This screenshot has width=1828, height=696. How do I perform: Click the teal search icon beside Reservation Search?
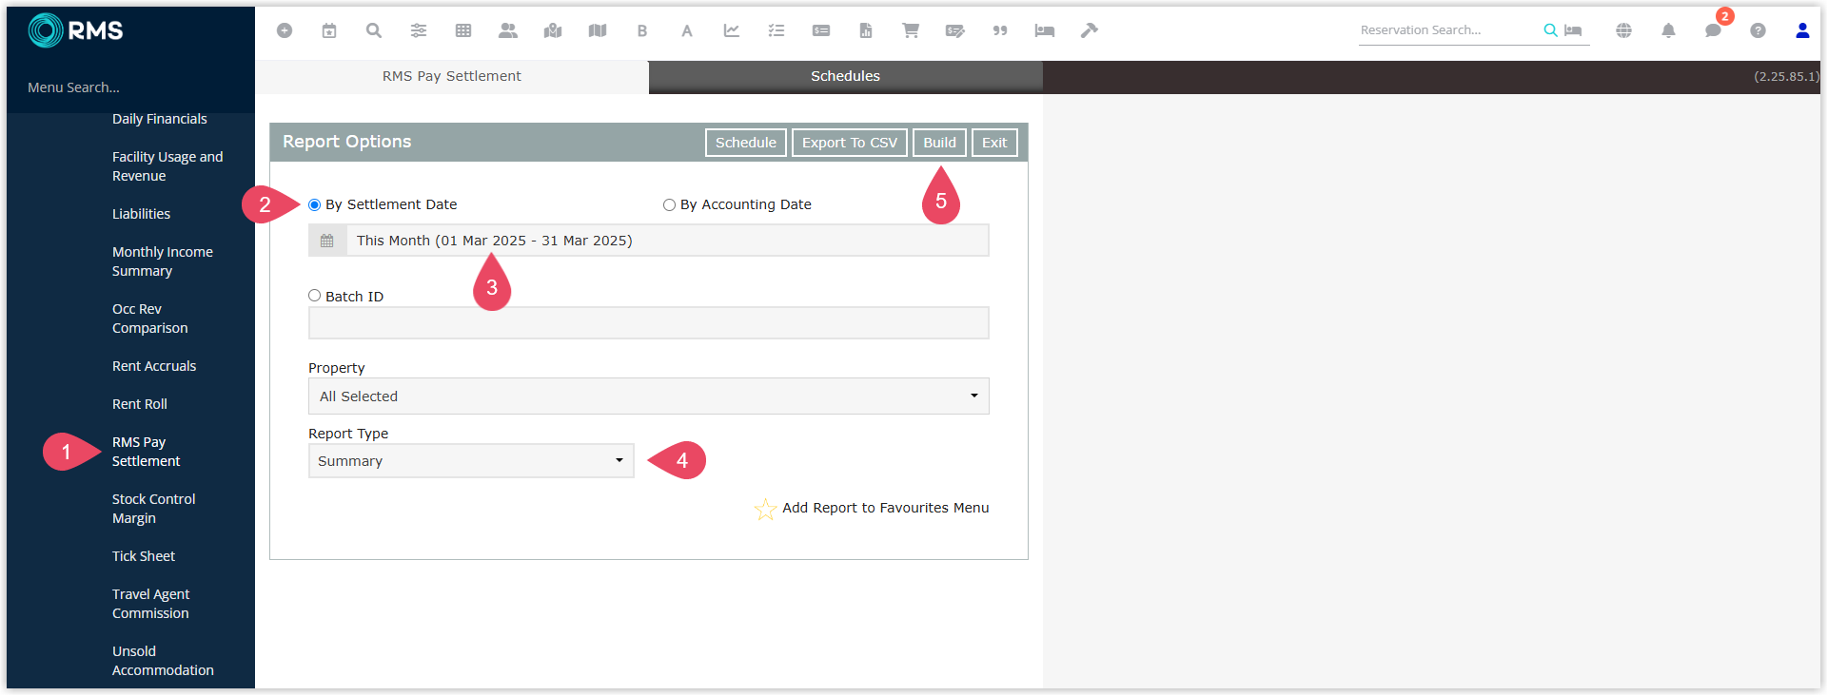[1550, 30]
